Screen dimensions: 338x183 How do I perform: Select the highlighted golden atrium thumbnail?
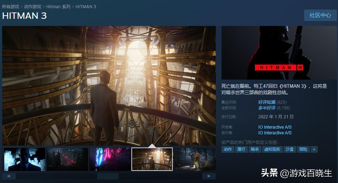click(x=152, y=159)
